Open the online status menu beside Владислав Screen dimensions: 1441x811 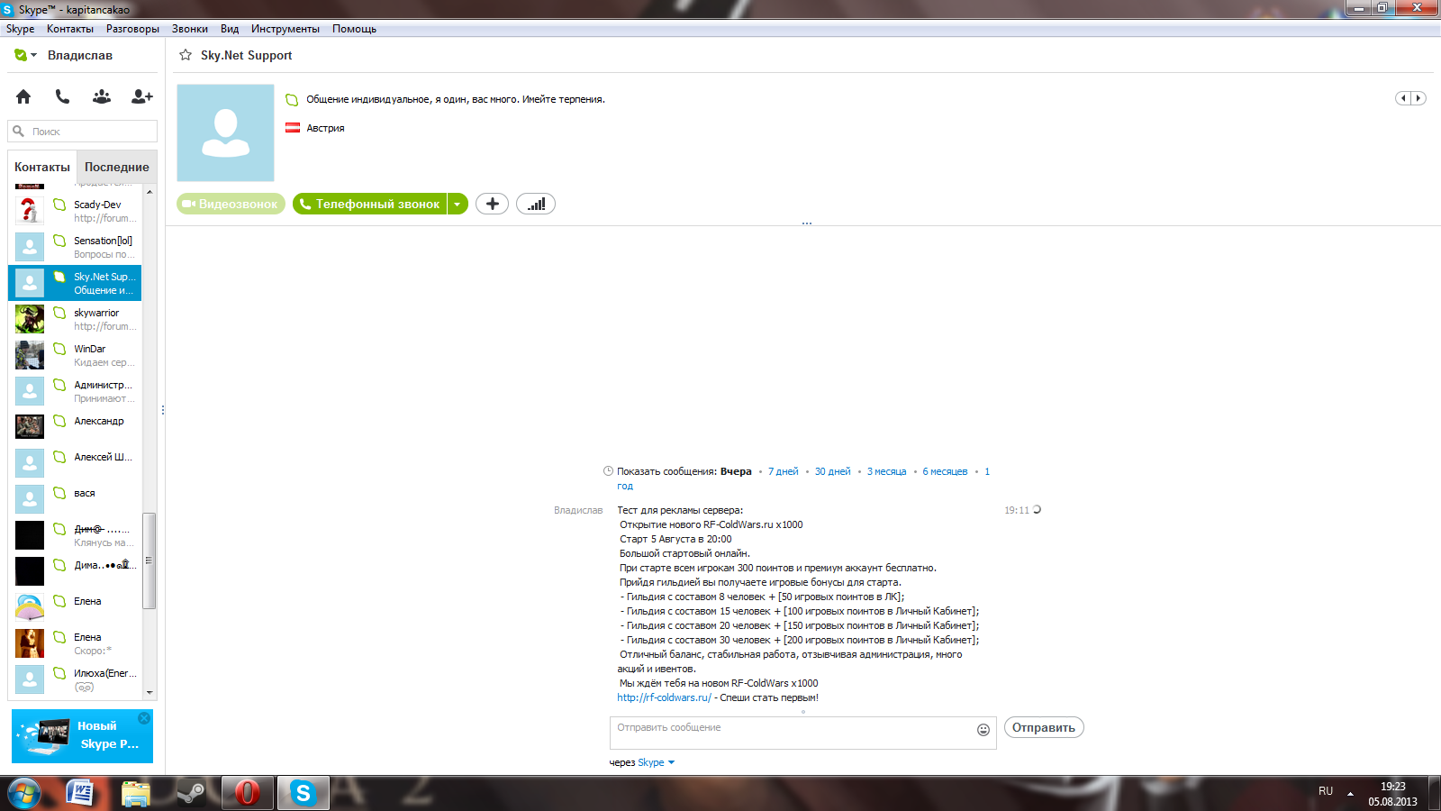tap(25, 55)
